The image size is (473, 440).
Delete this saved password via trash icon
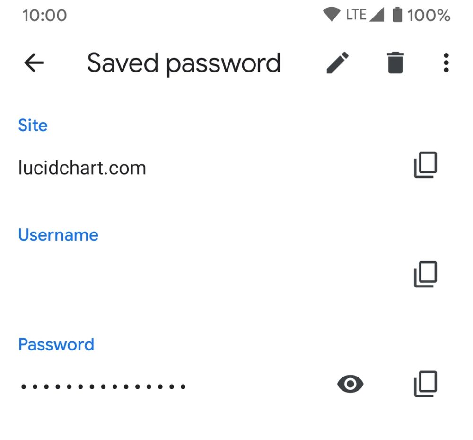click(x=395, y=63)
